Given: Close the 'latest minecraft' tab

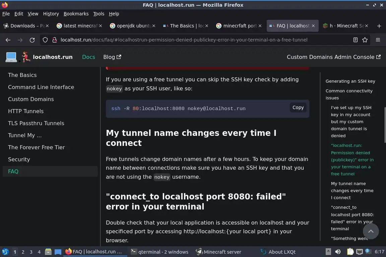Looking at the screenshot, I should point(101,26).
